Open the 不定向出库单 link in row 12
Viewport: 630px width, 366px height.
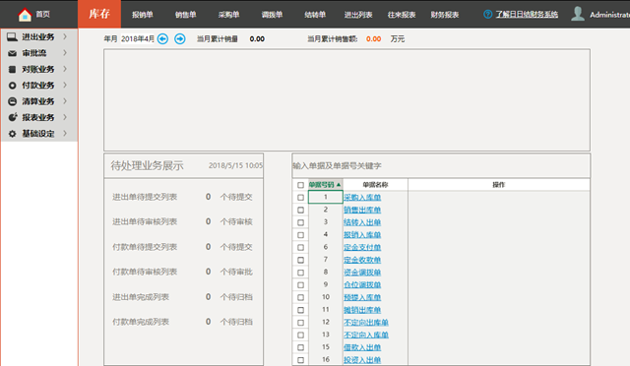pyautogui.click(x=366, y=323)
